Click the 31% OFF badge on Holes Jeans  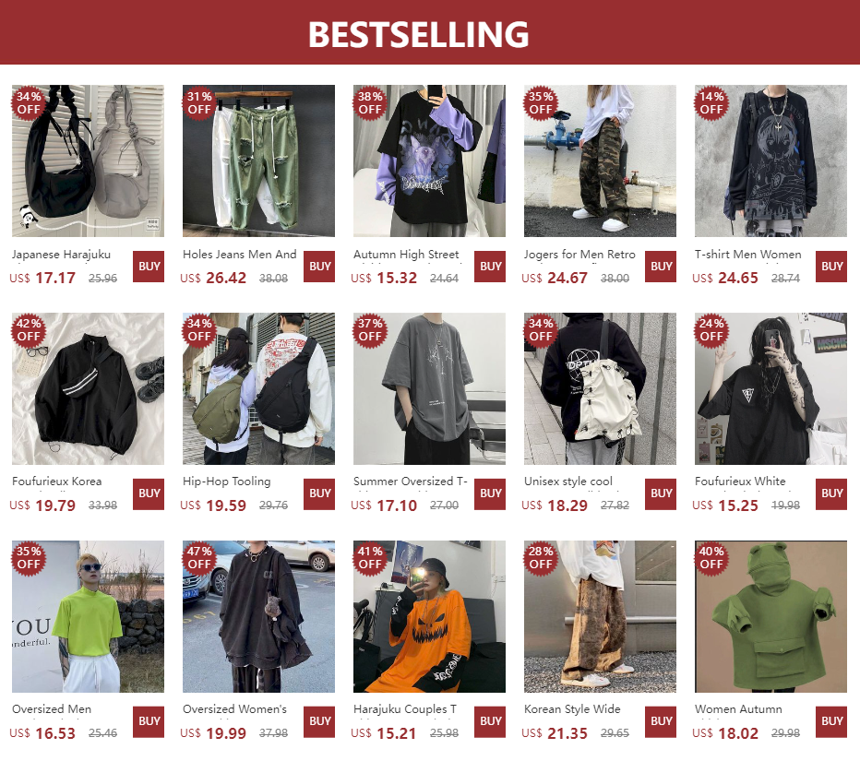coord(199,102)
